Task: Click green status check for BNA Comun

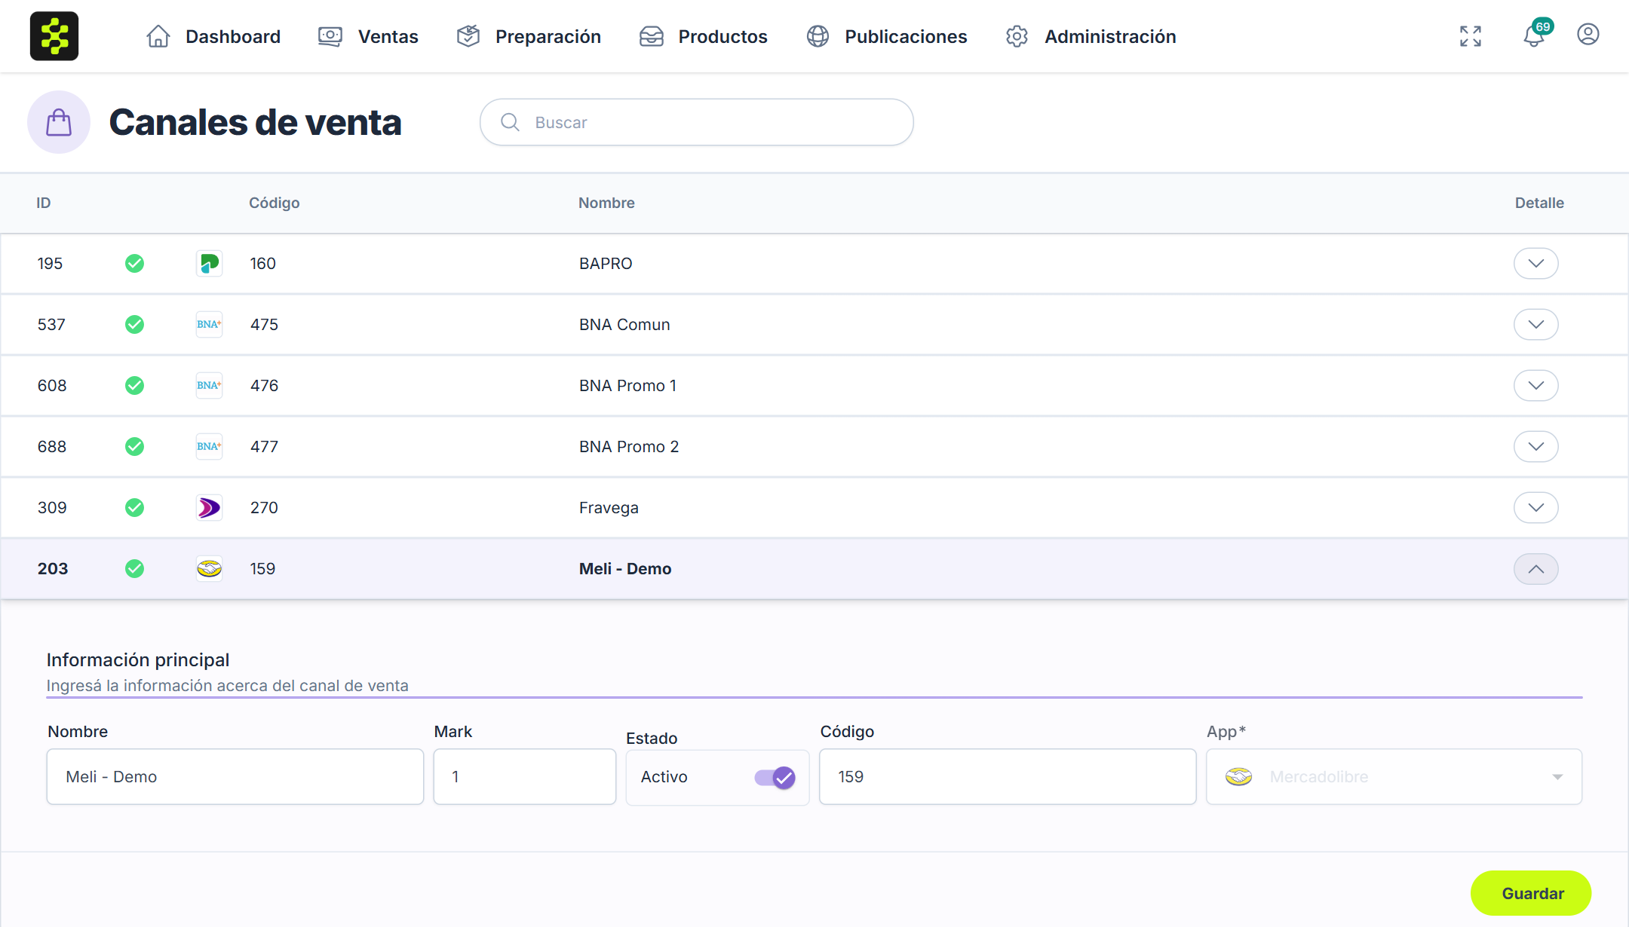Action: (x=134, y=324)
